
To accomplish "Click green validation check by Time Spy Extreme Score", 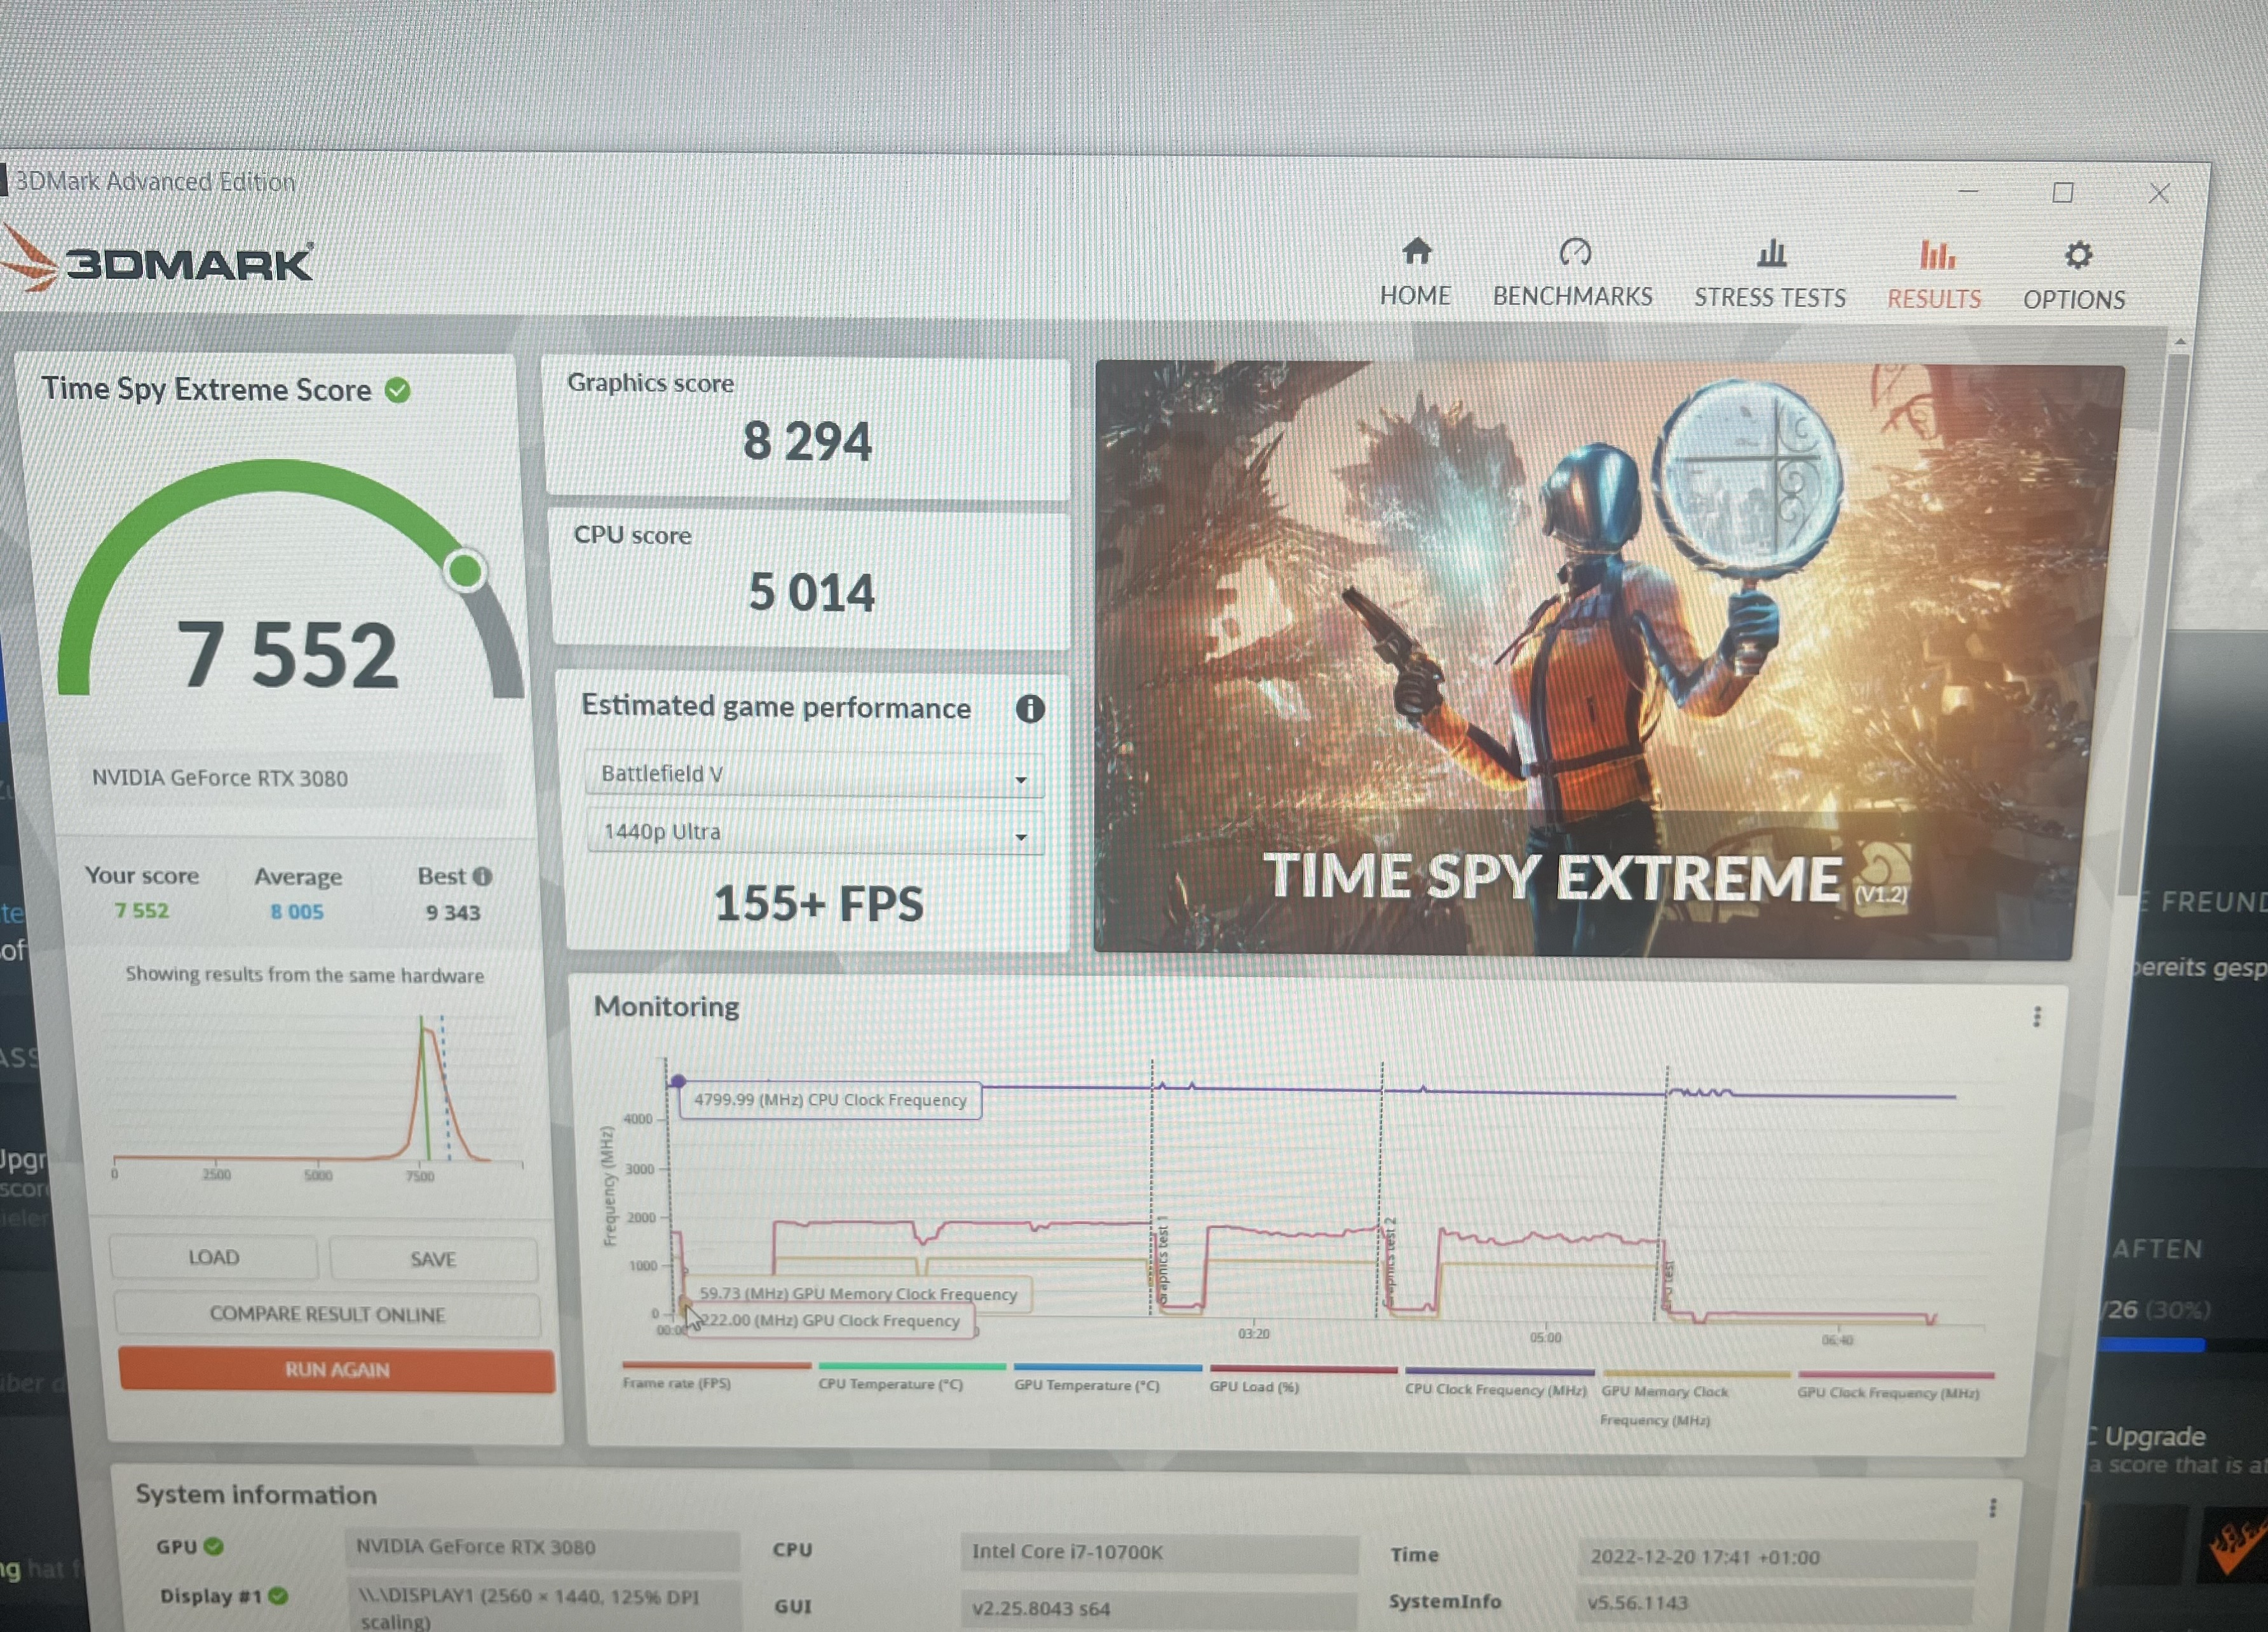I will pyautogui.click(x=398, y=390).
